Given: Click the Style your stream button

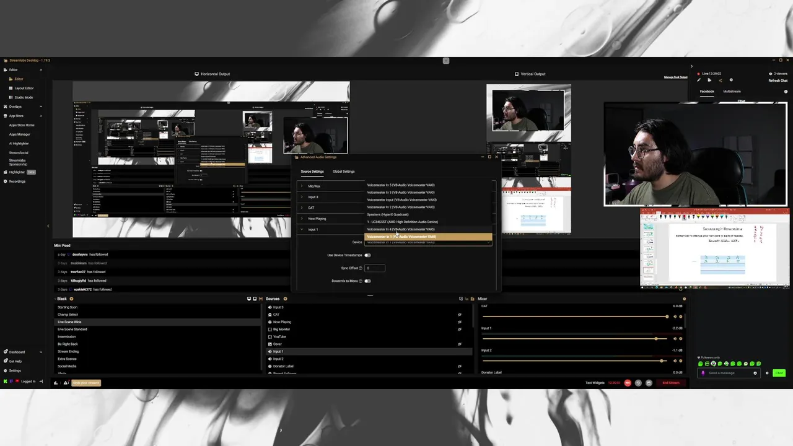Looking at the screenshot, I should (86, 383).
